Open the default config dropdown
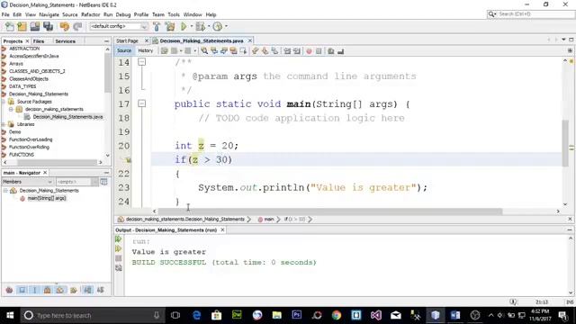This screenshot has height=324, width=576. click(x=119, y=26)
